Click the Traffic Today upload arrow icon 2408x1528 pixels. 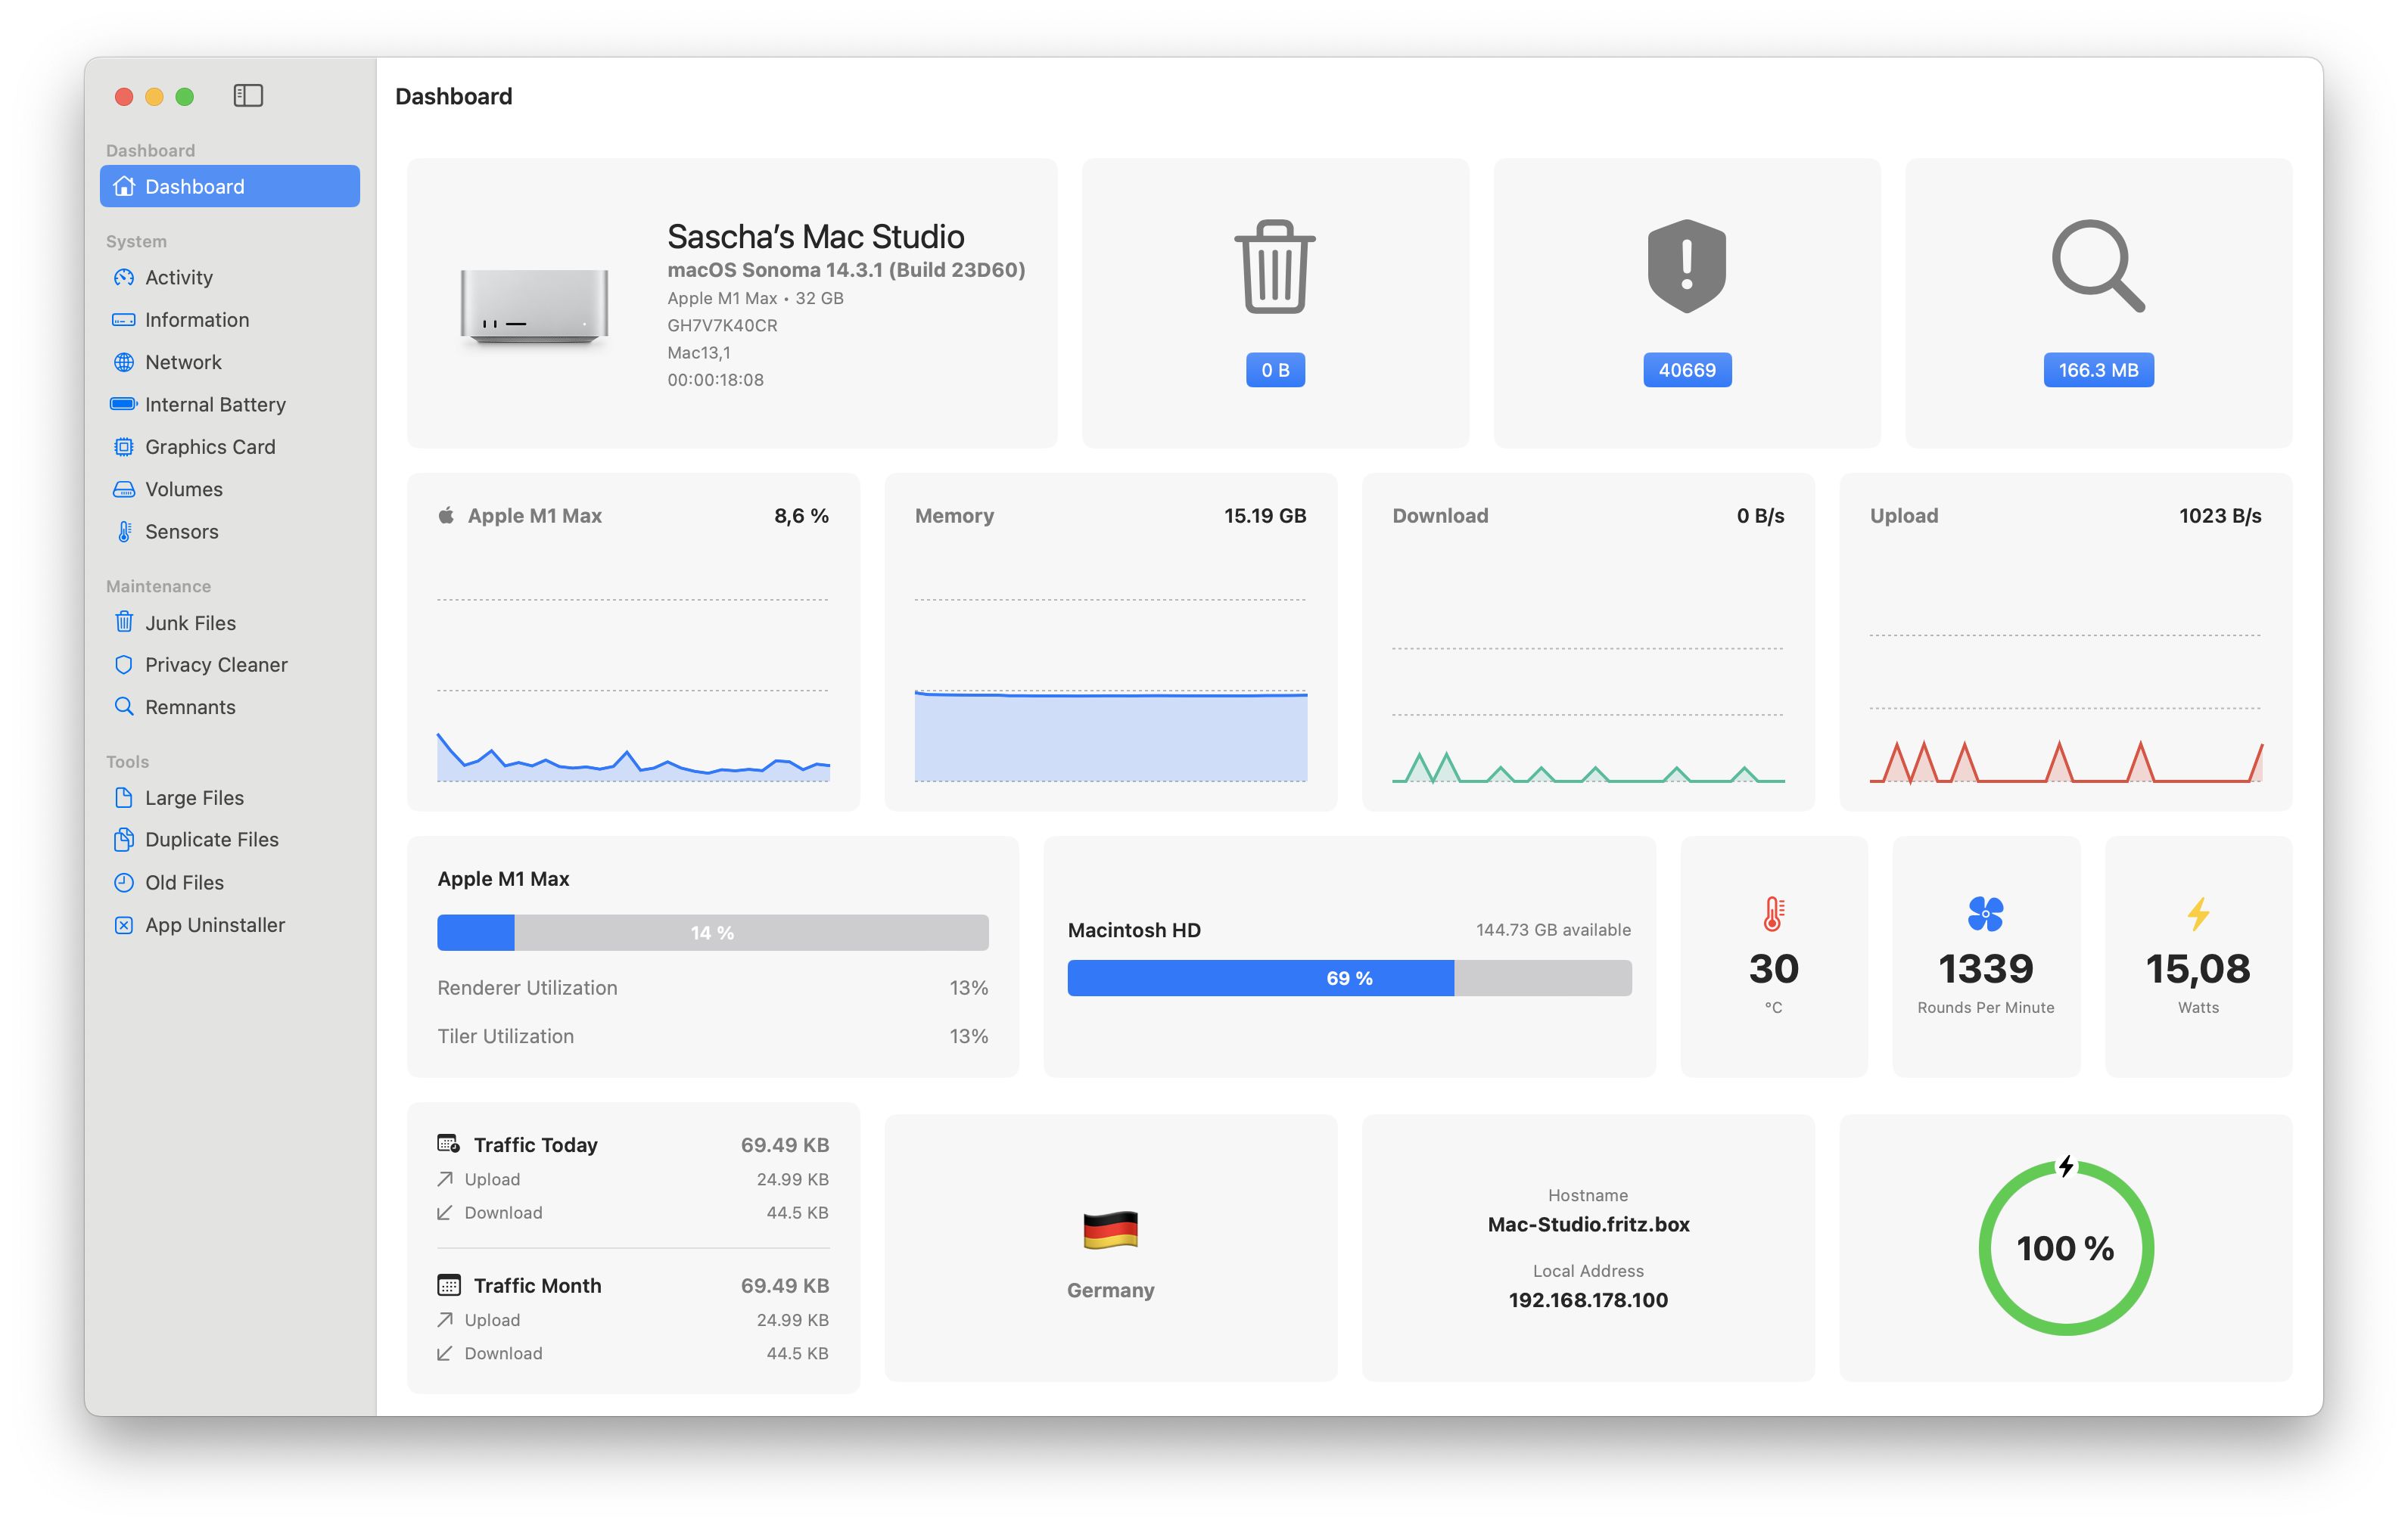(x=445, y=1179)
